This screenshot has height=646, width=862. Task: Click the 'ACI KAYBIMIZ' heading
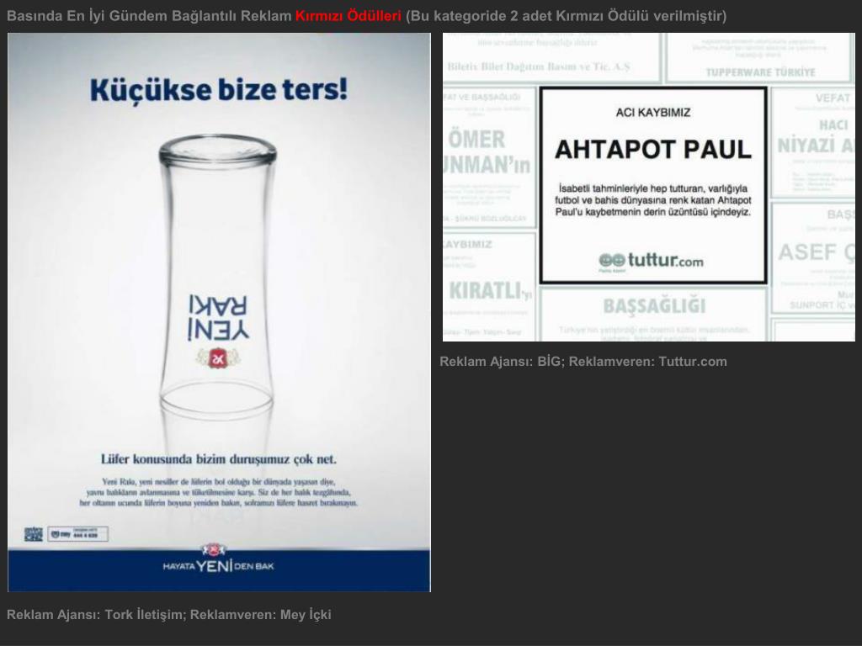click(652, 113)
